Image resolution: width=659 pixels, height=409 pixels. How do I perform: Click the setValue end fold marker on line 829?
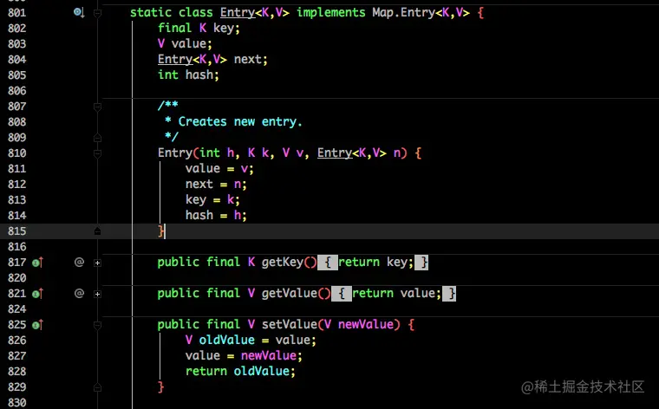coord(97,387)
